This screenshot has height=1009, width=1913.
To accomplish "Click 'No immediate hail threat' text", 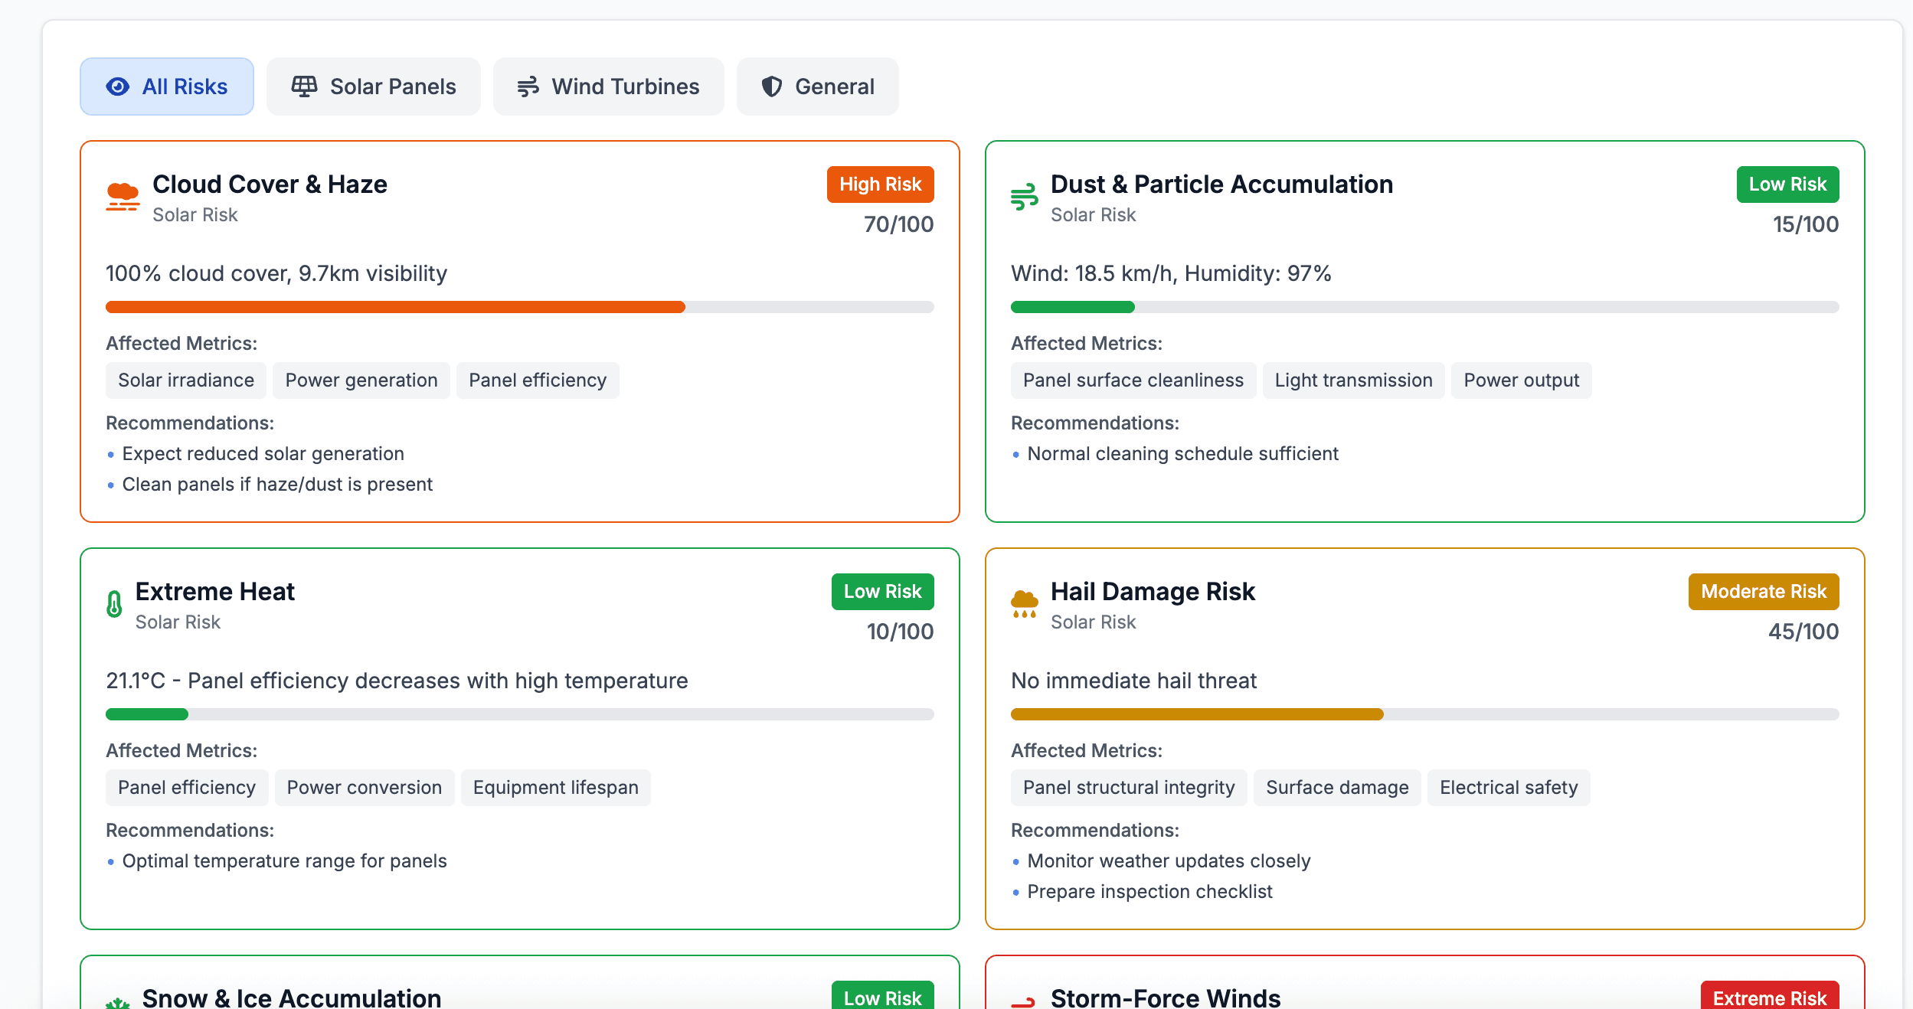I will (1134, 681).
